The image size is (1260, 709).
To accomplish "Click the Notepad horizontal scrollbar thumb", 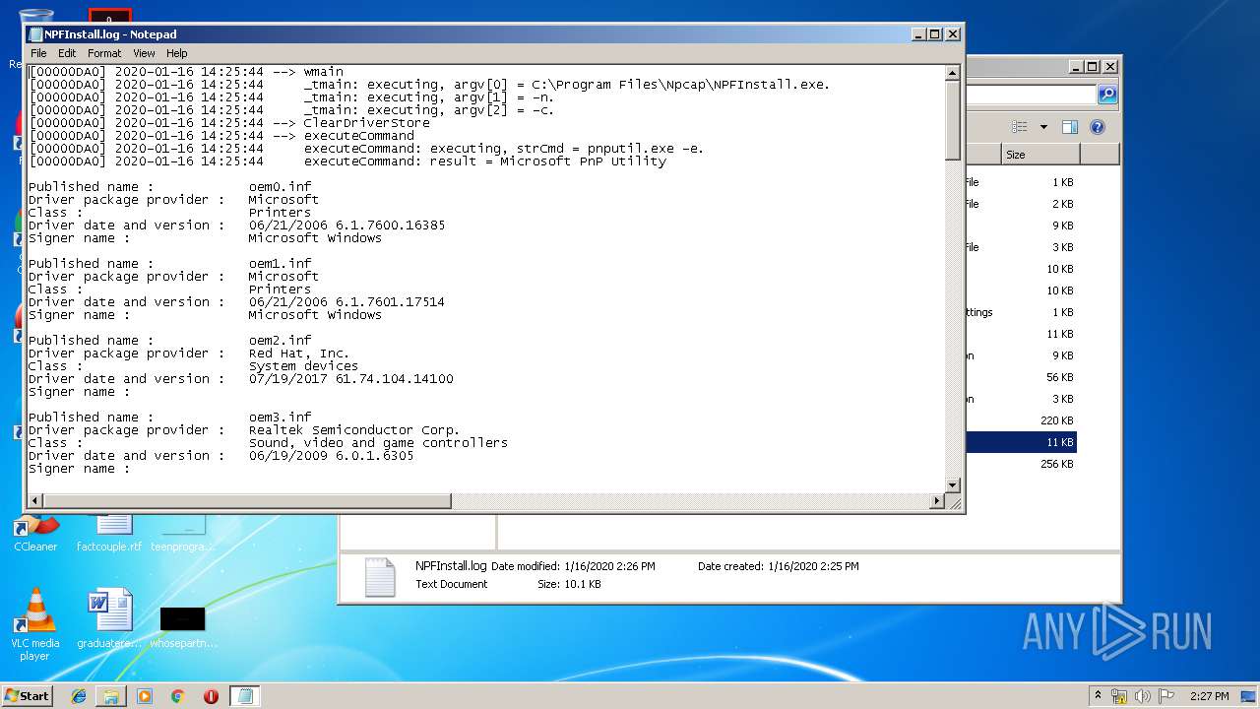I will pos(247,501).
